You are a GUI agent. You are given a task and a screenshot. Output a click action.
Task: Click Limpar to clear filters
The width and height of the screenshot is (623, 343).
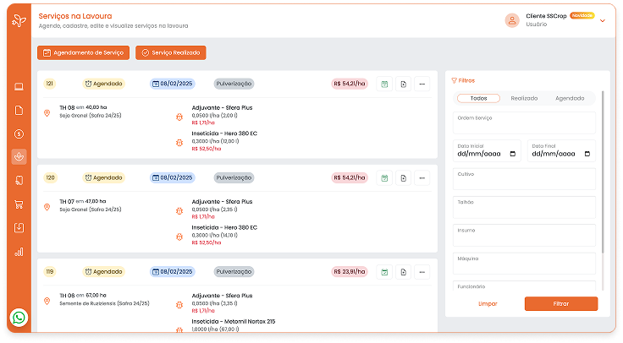(x=488, y=303)
